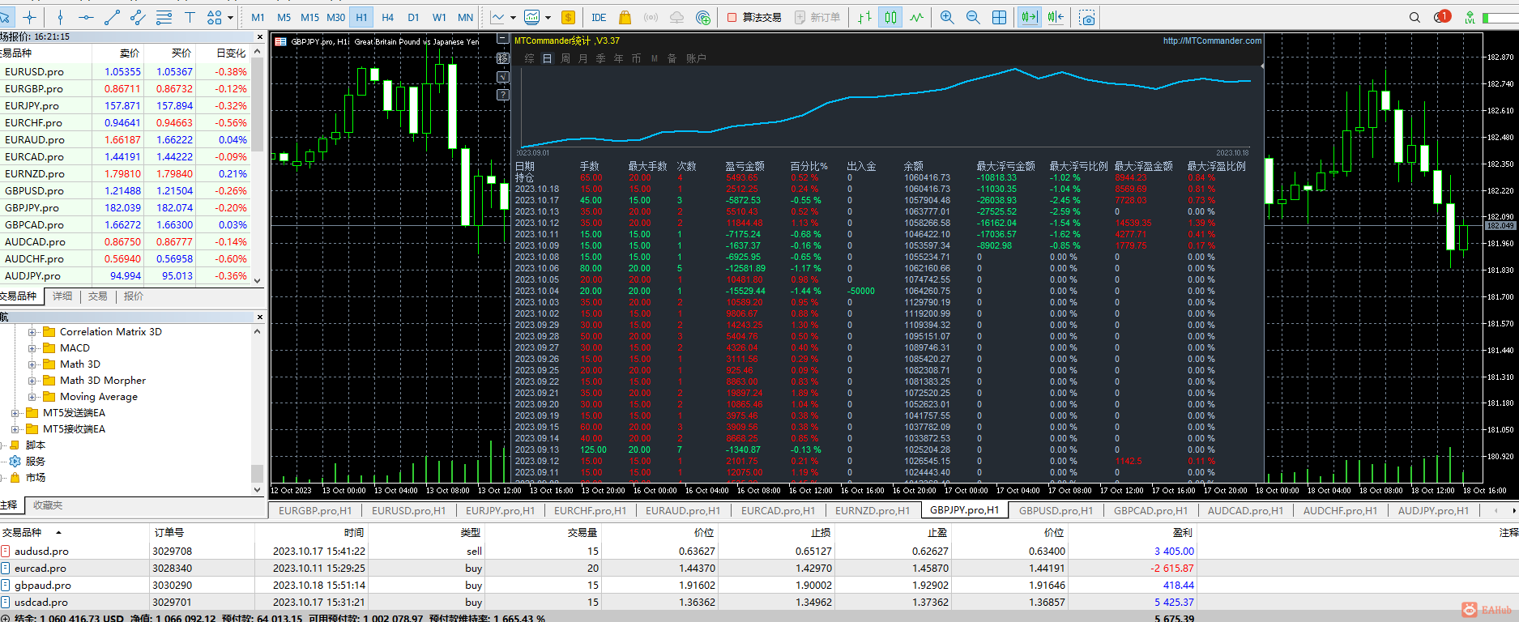Toggle chart auto-scroll to latest bar
The width and height of the screenshot is (1519, 622).
(1029, 17)
